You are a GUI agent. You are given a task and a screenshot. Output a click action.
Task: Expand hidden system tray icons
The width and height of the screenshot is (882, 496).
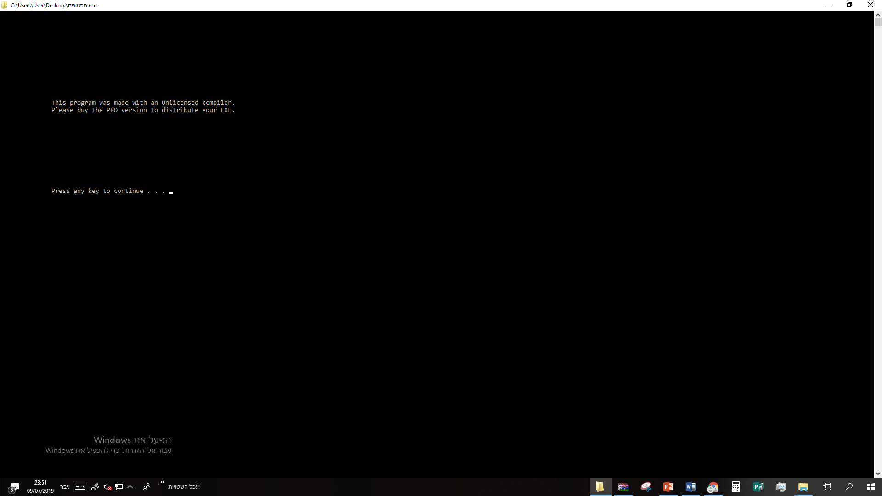(130, 487)
